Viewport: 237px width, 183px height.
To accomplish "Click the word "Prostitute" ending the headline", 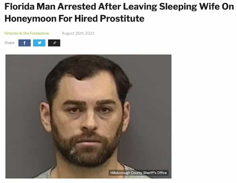I will [122, 18].
